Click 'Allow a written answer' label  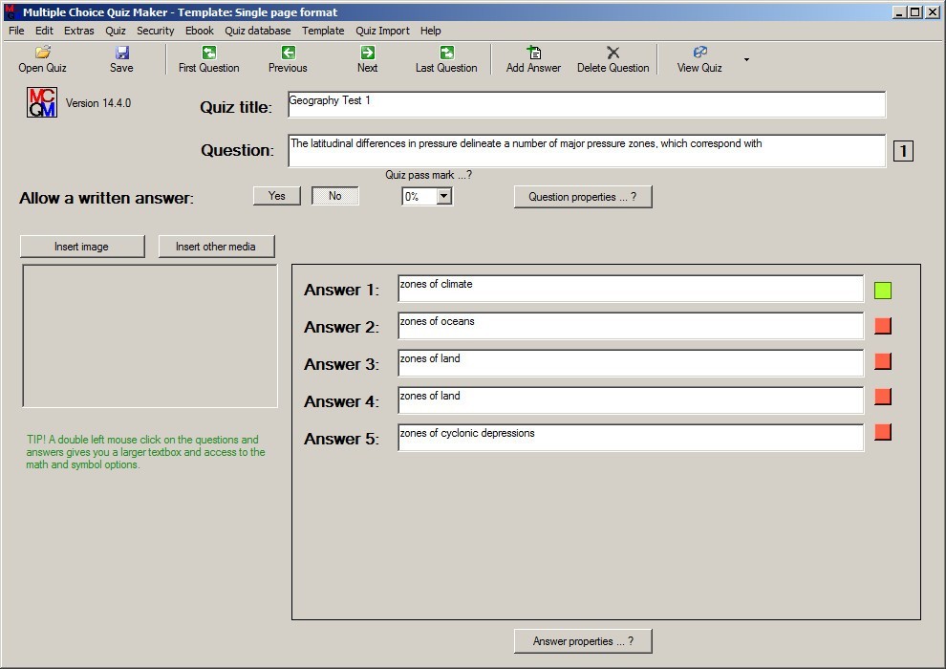point(106,198)
